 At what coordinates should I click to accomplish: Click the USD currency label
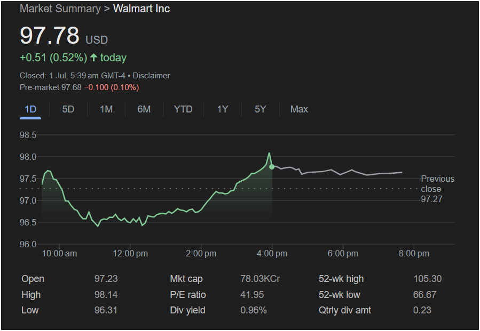[97, 40]
